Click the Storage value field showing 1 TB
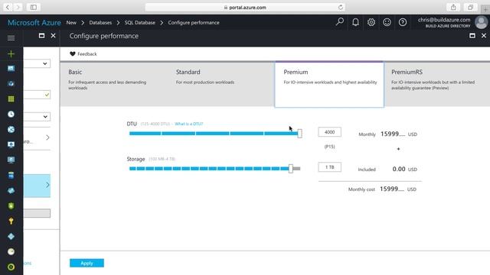490x275 pixels. (x=329, y=167)
